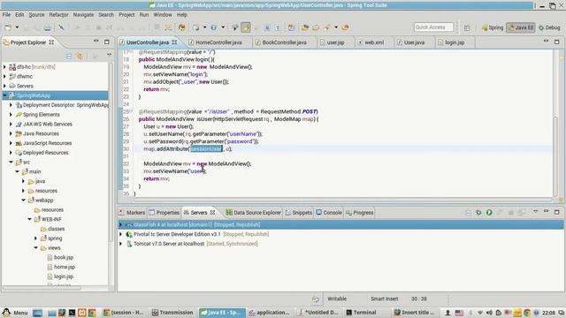Collapse the webapp folder
This screenshot has height=318, width=566.
(x=24, y=201)
